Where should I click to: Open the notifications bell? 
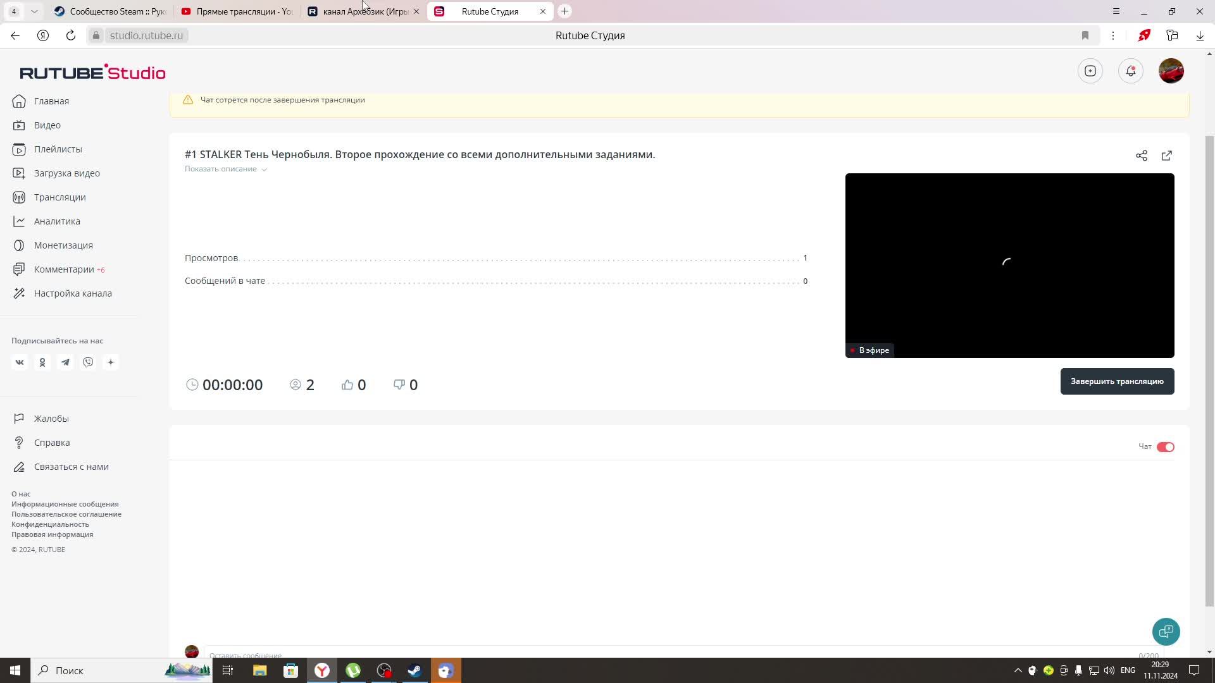coord(1131,71)
